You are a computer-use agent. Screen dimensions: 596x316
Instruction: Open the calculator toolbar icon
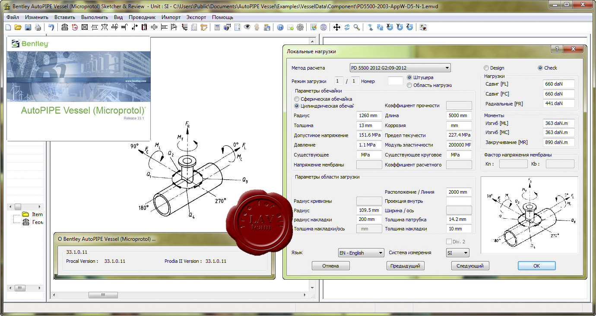pos(217,27)
